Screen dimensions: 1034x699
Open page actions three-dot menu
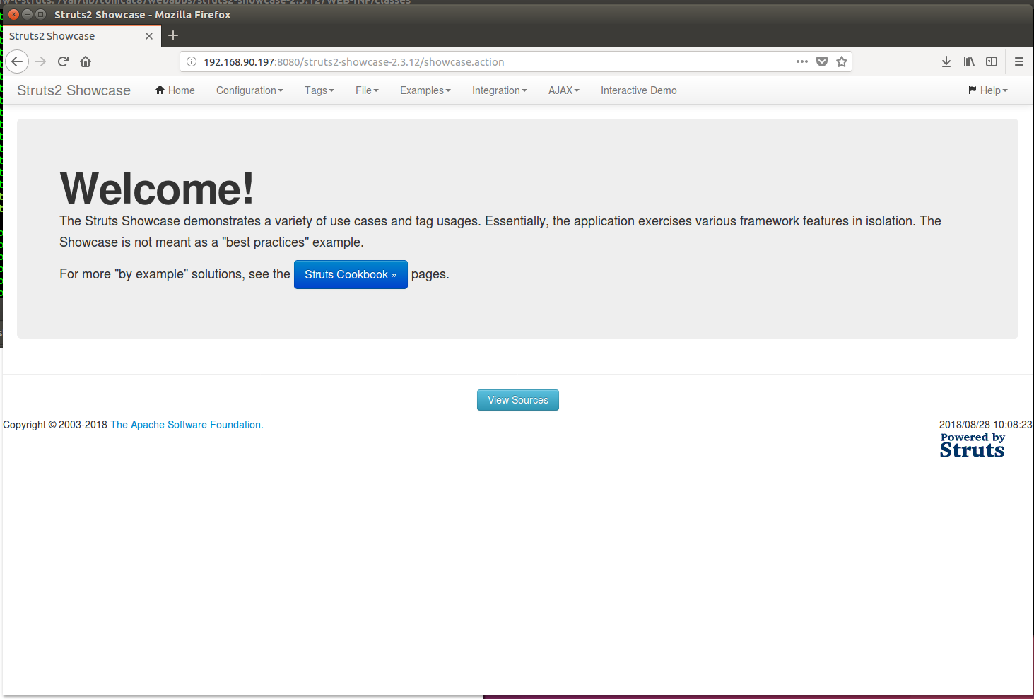tap(801, 61)
